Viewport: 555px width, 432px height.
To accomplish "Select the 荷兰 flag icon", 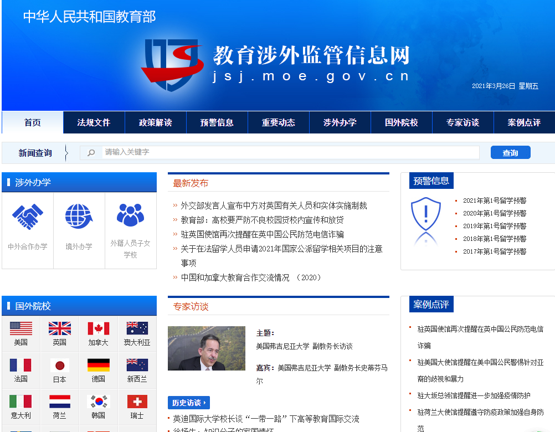I will [x=59, y=402].
